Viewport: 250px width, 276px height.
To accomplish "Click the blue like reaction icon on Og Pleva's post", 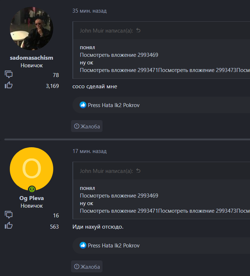I will 83,245.
